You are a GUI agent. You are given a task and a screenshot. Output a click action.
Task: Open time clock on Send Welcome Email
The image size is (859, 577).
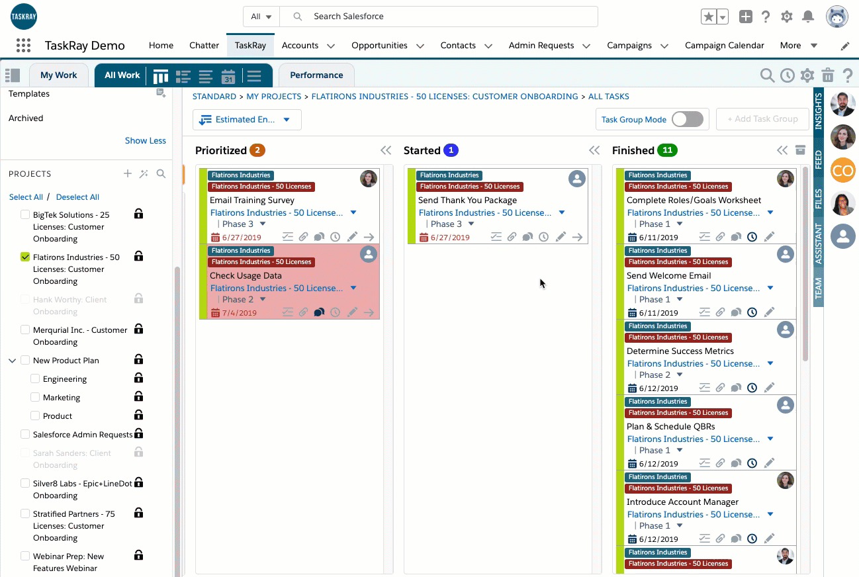click(752, 312)
